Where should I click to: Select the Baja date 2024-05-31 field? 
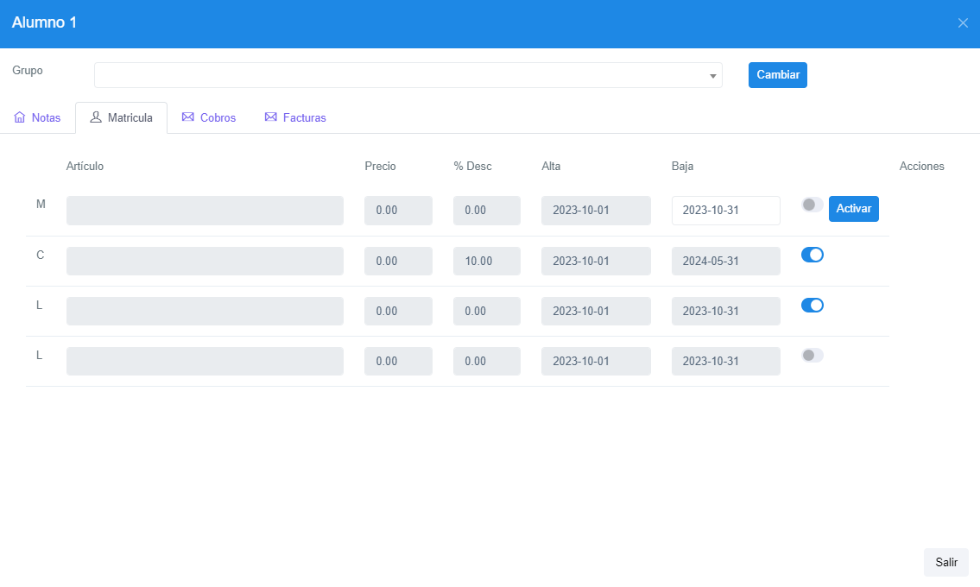725,261
